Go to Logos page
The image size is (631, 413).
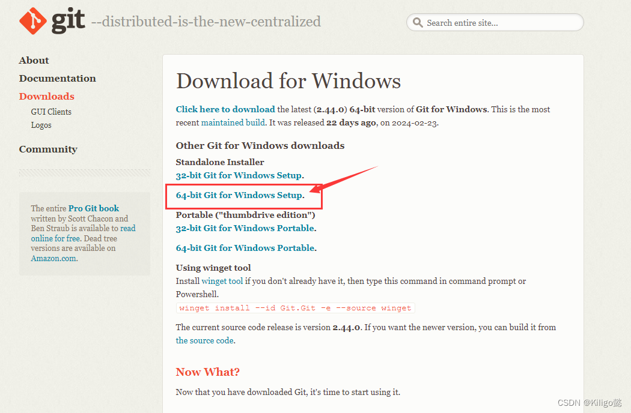click(41, 125)
